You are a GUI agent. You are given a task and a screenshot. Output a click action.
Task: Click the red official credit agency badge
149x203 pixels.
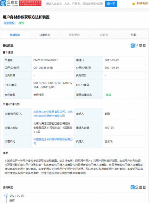pyautogui.click(x=30, y=3)
